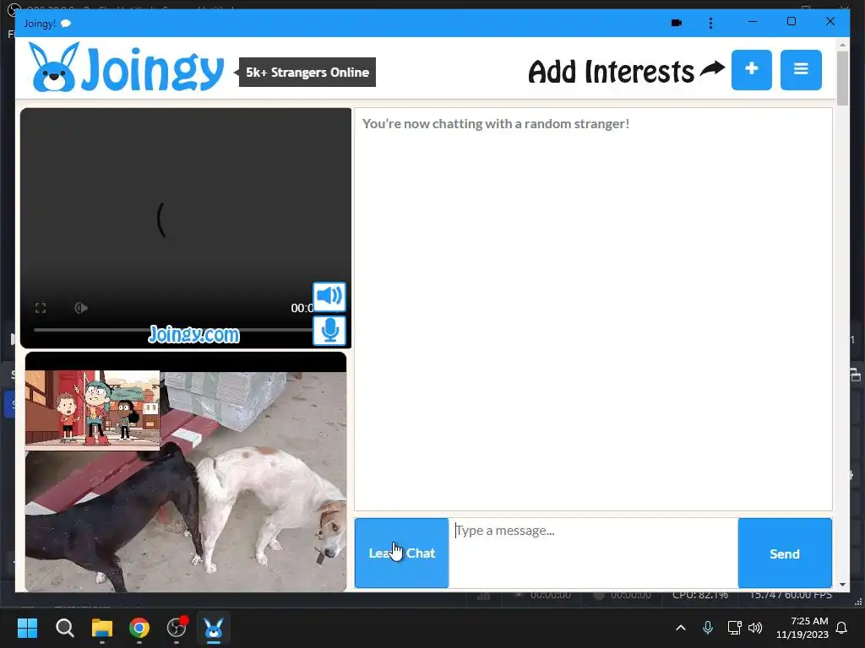Viewport: 865px width, 648px height.
Task: Open the notifications bell icon
Action: pos(841,628)
